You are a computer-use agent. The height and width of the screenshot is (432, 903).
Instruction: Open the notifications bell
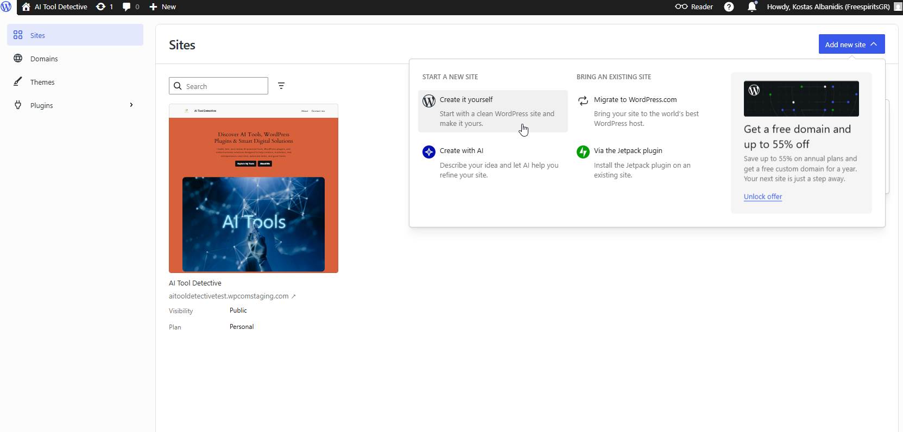pyautogui.click(x=752, y=7)
